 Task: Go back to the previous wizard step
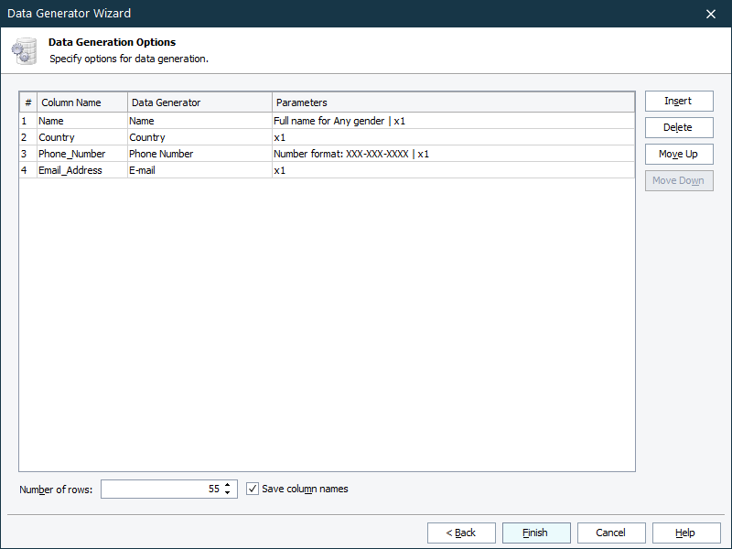[x=461, y=533]
